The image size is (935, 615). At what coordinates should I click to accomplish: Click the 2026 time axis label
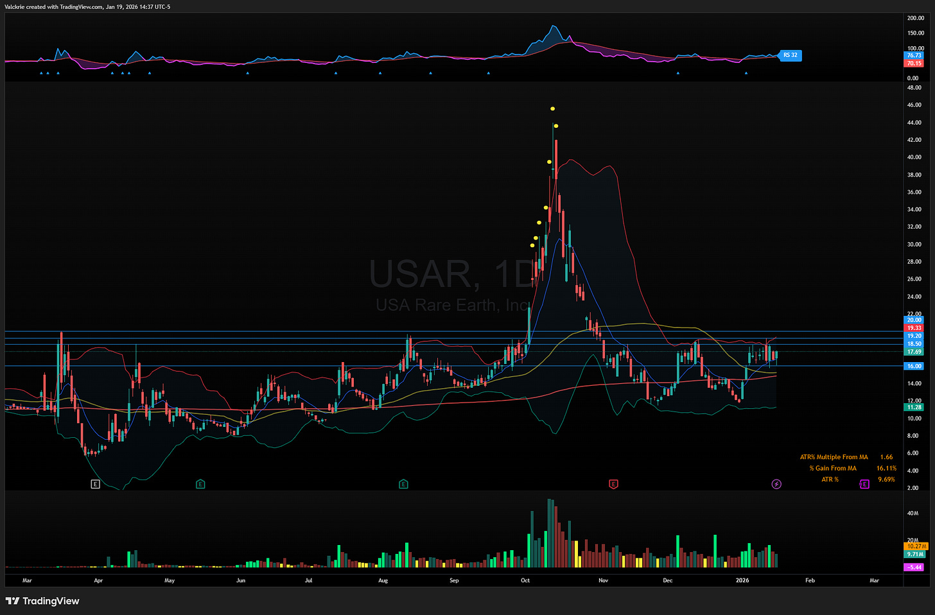pyautogui.click(x=742, y=580)
